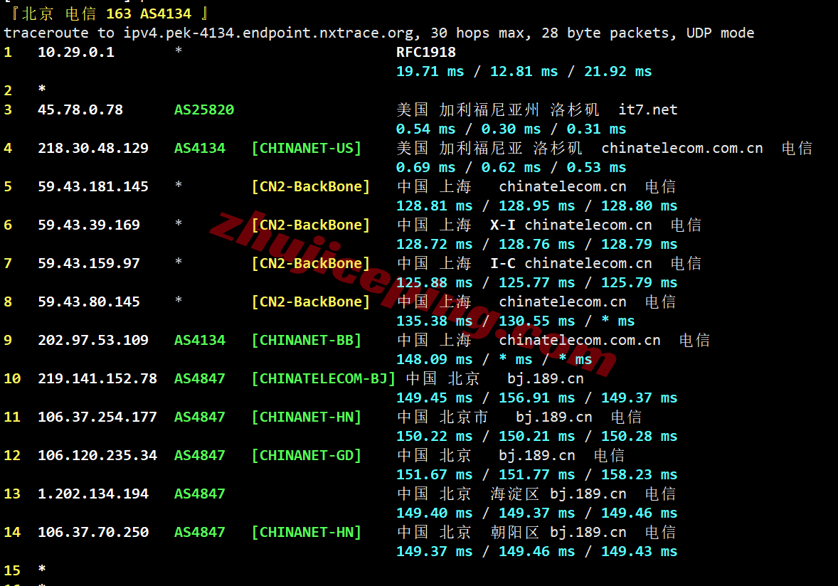Click hop 13 IP 1.202.134.194
Viewport: 838px width, 586px height.
93,495
